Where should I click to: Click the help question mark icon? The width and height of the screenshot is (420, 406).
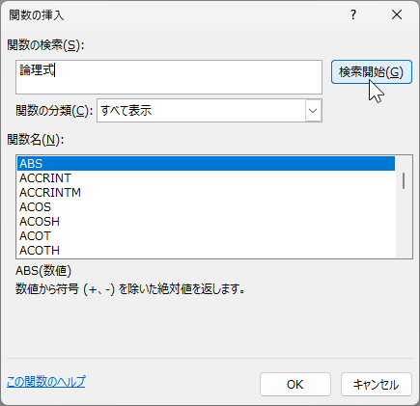tap(353, 14)
